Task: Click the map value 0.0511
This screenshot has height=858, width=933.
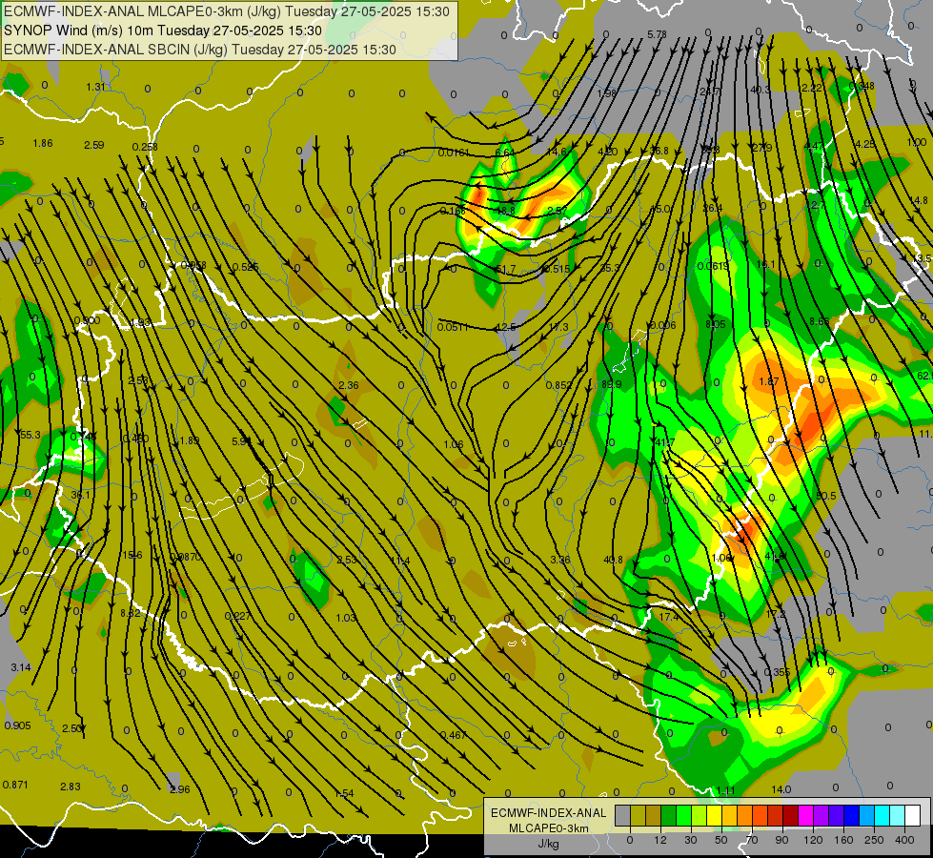Action: point(453,327)
